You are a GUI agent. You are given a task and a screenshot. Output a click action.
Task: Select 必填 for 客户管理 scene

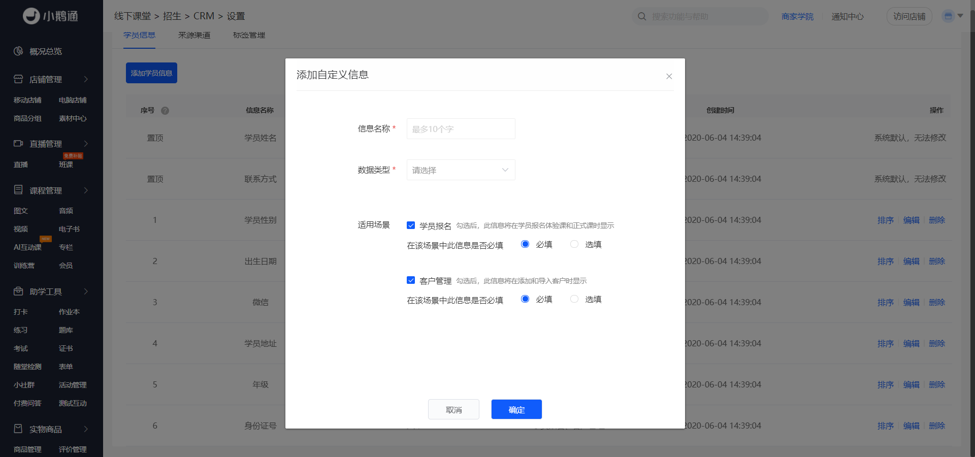[525, 299]
